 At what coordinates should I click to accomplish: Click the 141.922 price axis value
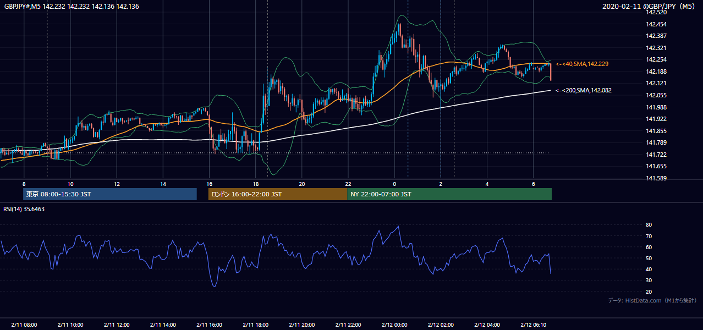[657, 119]
